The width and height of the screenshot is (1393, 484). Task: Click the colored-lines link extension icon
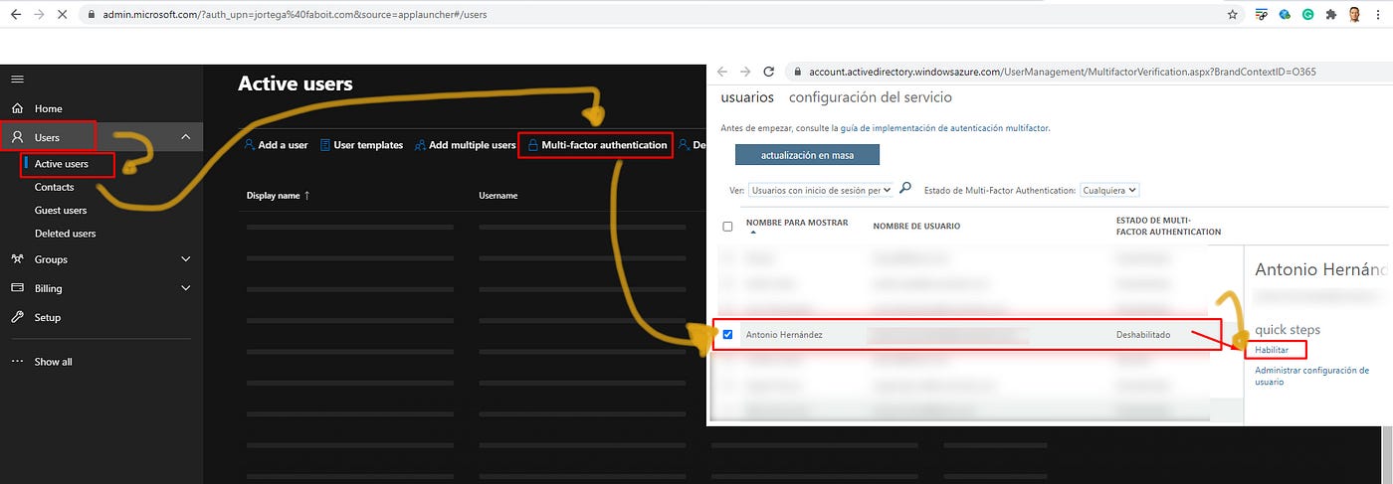pos(1261,15)
